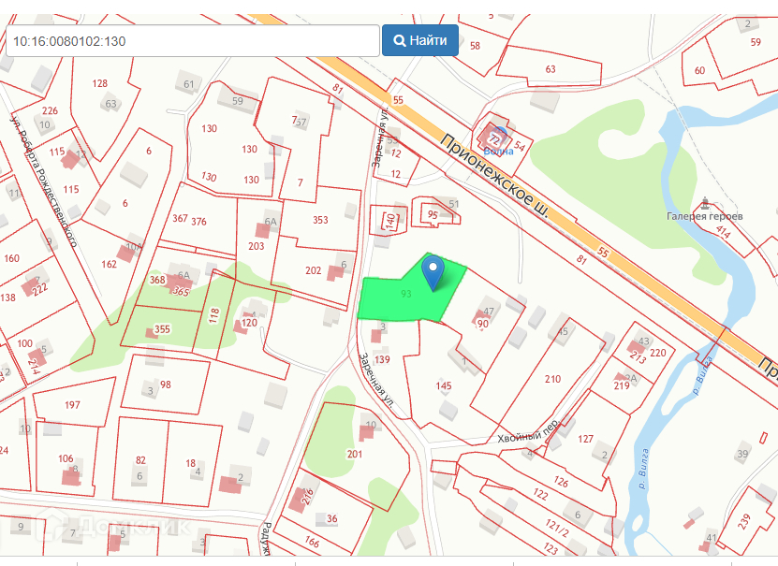
Task: Select parcel number 353
Action: pos(320,220)
